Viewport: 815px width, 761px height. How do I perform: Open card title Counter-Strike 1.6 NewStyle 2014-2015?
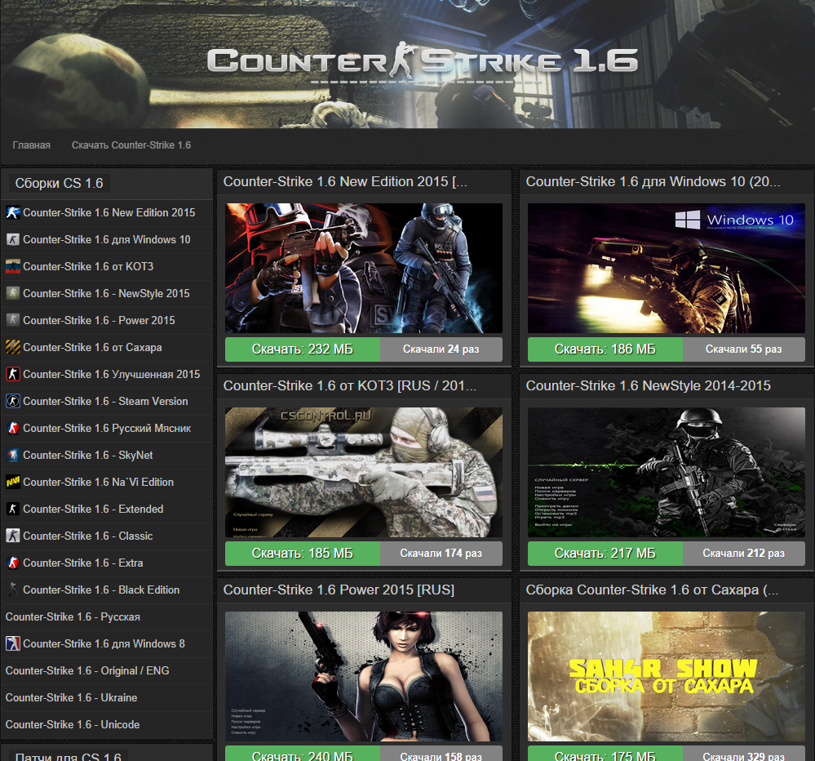pos(648,385)
